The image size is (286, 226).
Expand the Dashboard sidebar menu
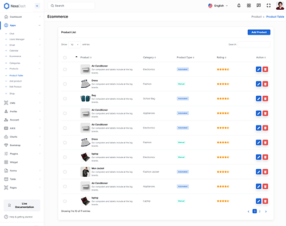[22, 17]
